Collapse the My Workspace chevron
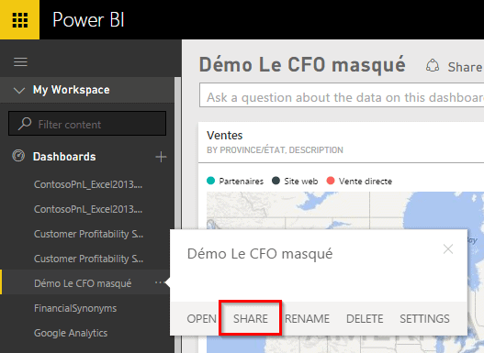Viewport: 484px width, 353px height. tap(19, 90)
